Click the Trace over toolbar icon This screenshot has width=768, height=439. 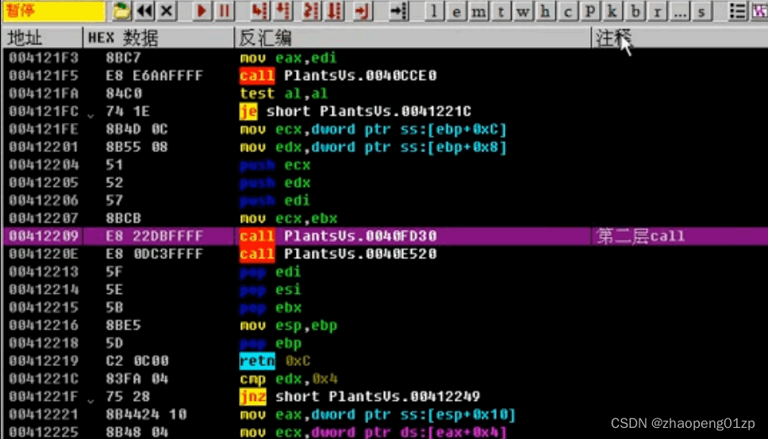coord(335,11)
